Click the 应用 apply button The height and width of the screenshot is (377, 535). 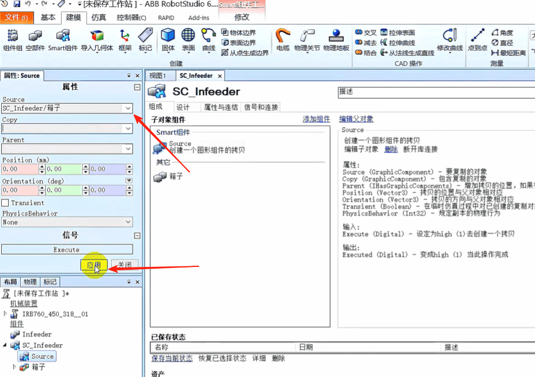tap(94, 265)
